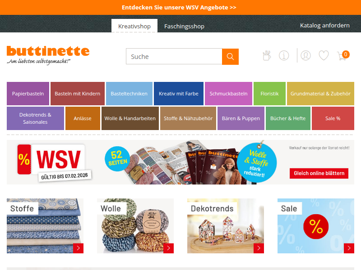Open the shopping cart icon
Viewport: 361px width, 270px height.
(x=343, y=55)
